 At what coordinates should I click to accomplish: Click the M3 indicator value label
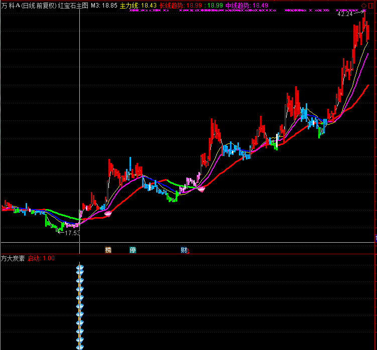click(x=104, y=6)
